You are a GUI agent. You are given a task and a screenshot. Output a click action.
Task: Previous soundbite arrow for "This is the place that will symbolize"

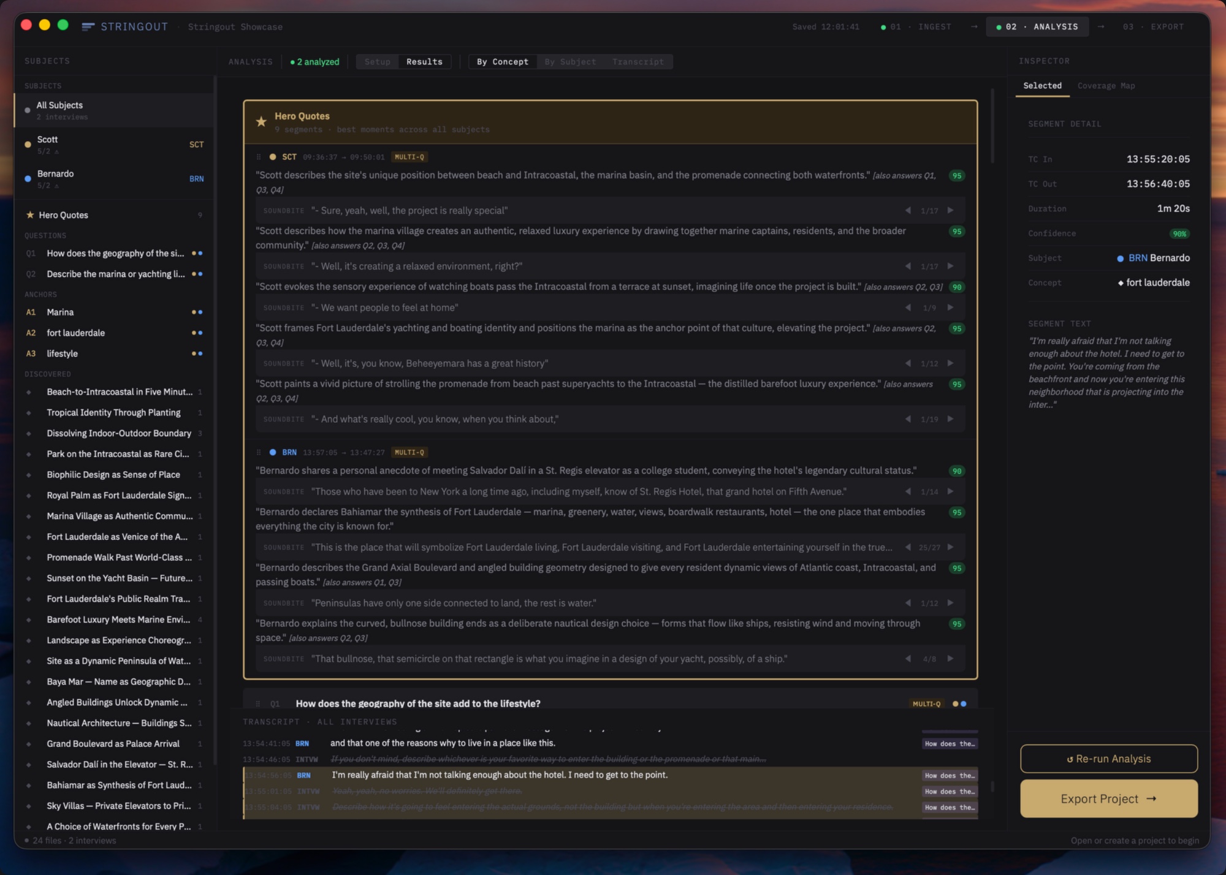tap(908, 547)
